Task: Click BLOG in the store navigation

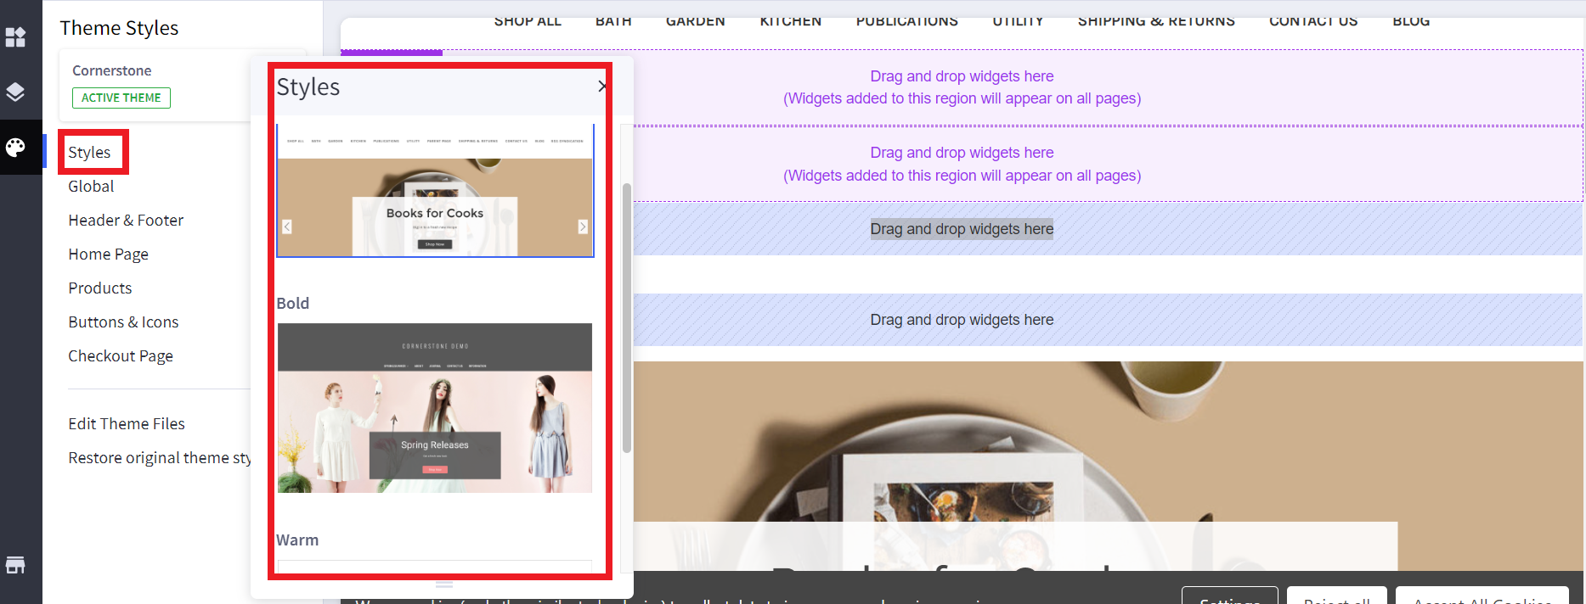Action: [x=1411, y=21]
